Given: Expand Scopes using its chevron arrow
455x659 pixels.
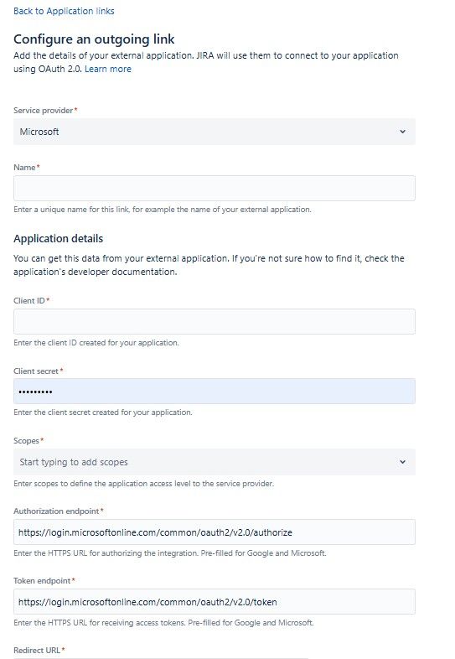Looking at the screenshot, I should pyautogui.click(x=402, y=462).
